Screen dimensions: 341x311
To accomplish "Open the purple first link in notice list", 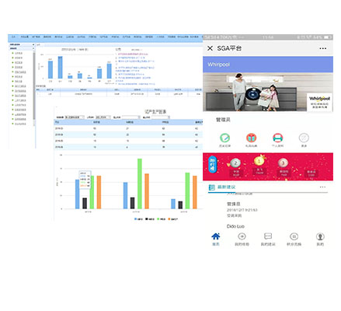I will (133, 54).
